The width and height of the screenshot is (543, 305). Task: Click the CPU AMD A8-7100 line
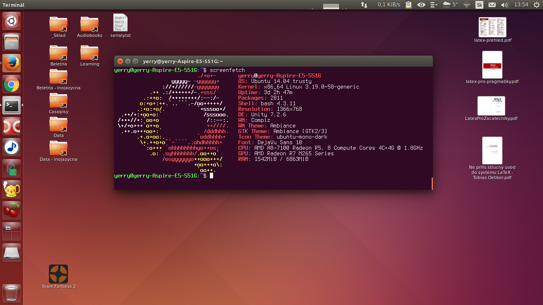[330, 148]
